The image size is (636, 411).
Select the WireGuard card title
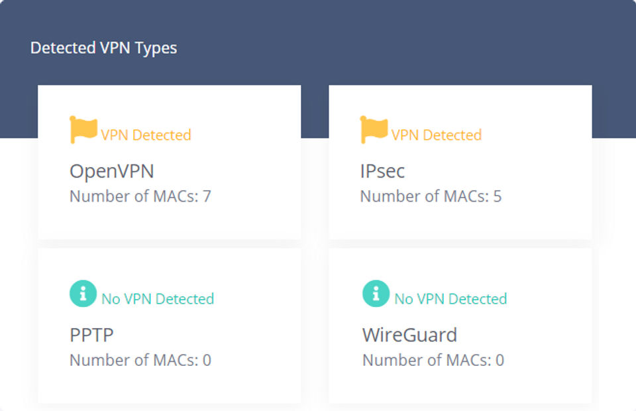click(x=409, y=335)
